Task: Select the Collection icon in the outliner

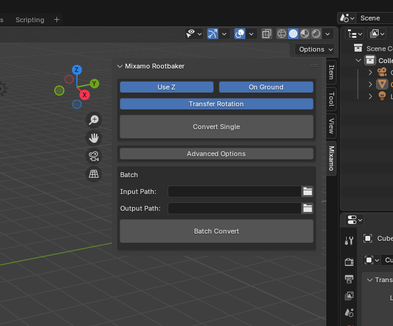Action: (x=370, y=61)
